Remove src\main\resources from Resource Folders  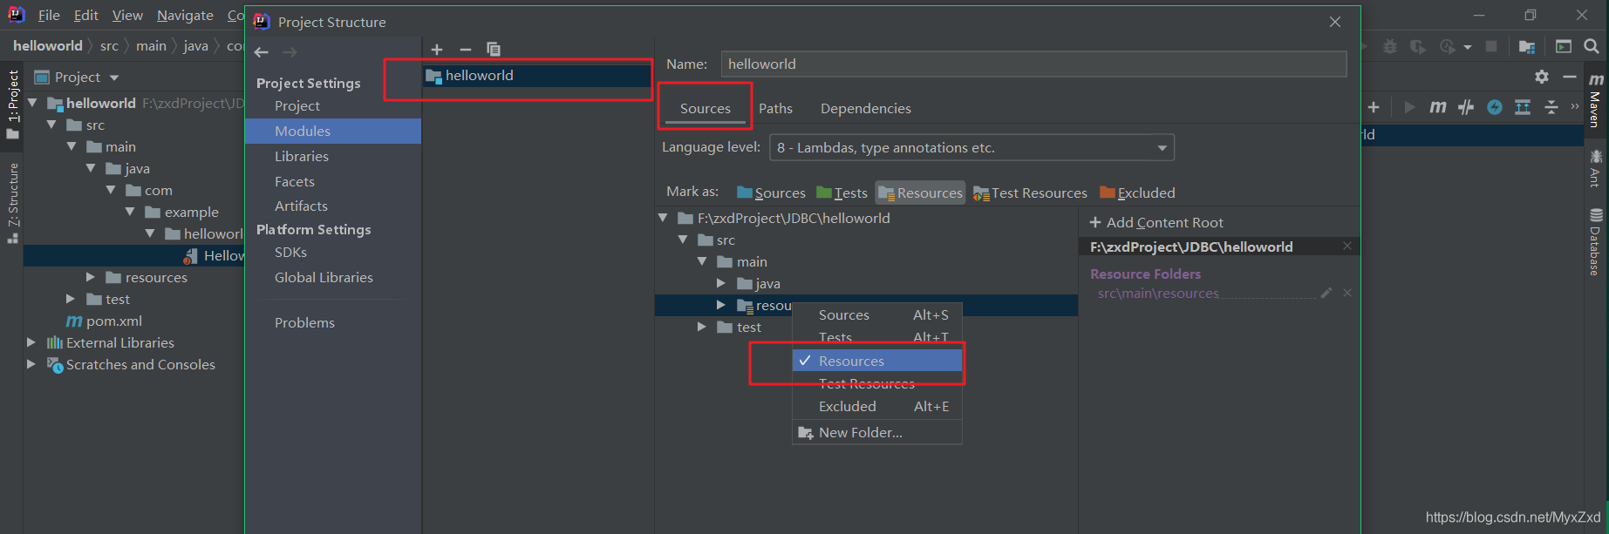pyautogui.click(x=1347, y=294)
